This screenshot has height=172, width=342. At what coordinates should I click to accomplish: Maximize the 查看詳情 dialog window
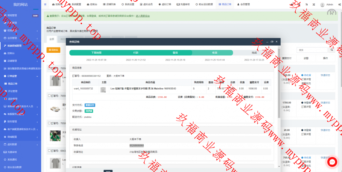click(x=272, y=42)
